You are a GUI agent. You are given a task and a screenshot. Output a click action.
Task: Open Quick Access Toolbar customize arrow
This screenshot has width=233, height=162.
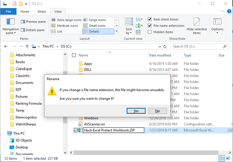[x=26, y=4]
